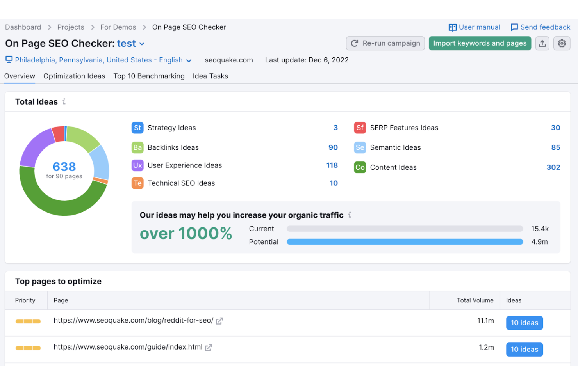Screen dimensions: 578x385
Task: Click 10 ideas button for reddit-for-seo
Action: coord(524,323)
